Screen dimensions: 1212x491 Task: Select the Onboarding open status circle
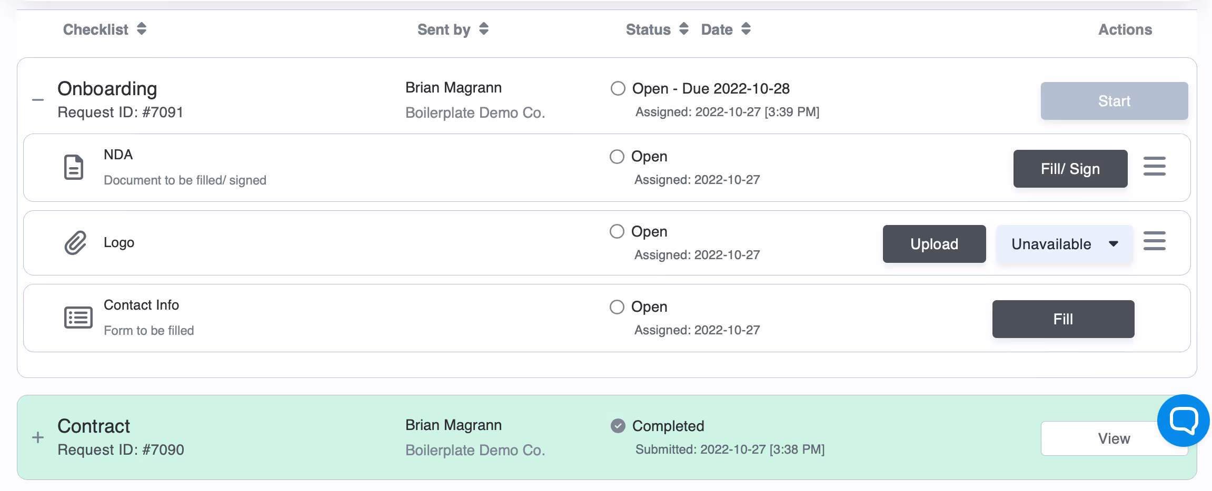click(618, 88)
